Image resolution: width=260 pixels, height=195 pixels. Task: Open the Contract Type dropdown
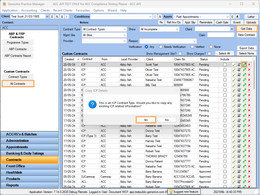[x=104, y=29]
